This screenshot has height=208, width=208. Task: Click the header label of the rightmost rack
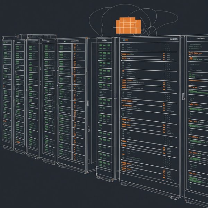tap(201, 39)
